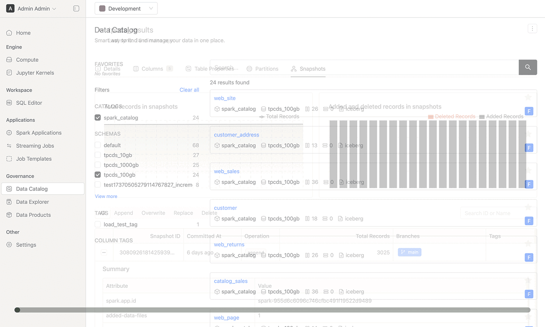Viewport: 545px width, 327px height.
Task: Tick the tpcds_1000gb schema checkbox
Action: [98, 165]
